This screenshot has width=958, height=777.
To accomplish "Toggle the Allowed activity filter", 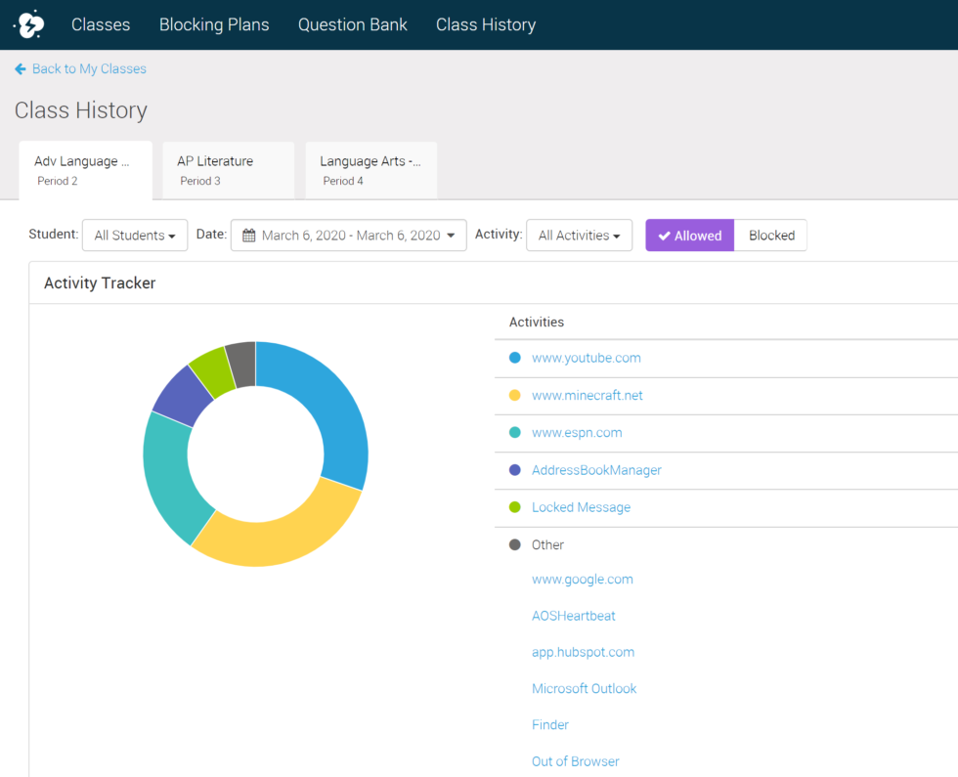I will [689, 235].
